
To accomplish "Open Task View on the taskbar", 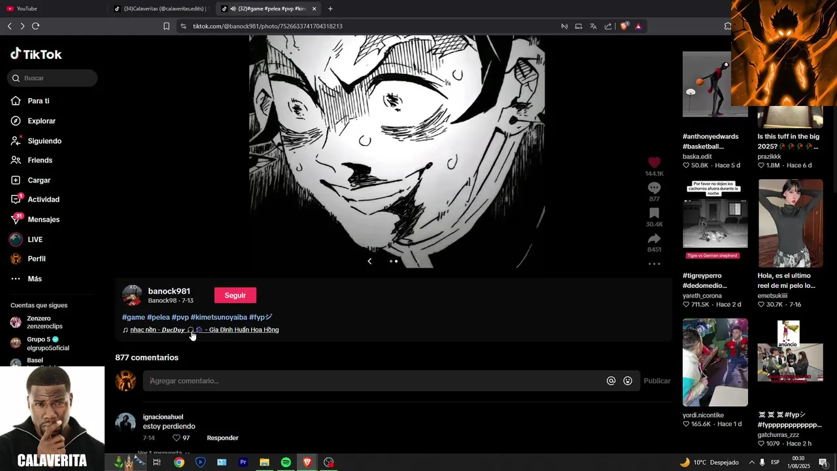I will [x=157, y=462].
